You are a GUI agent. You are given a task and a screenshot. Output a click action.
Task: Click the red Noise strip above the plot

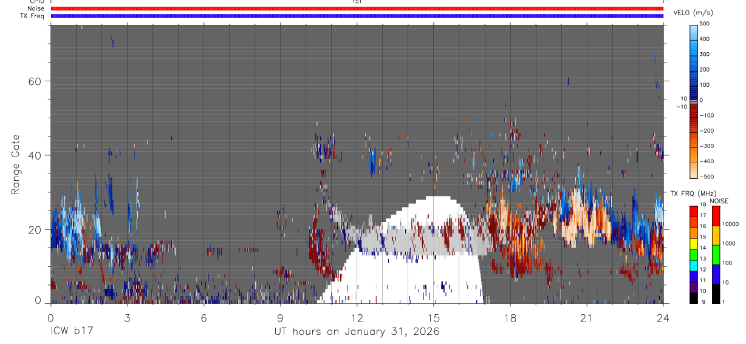tap(357, 8)
